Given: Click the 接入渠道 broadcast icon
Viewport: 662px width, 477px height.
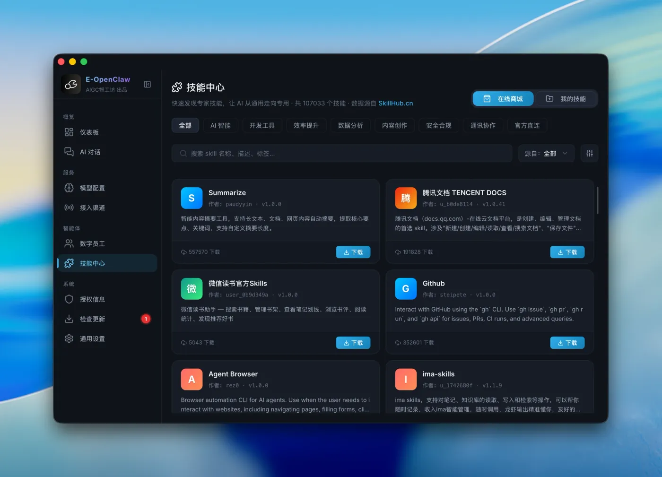Looking at the screenshot, I should [x=69, y=208].
